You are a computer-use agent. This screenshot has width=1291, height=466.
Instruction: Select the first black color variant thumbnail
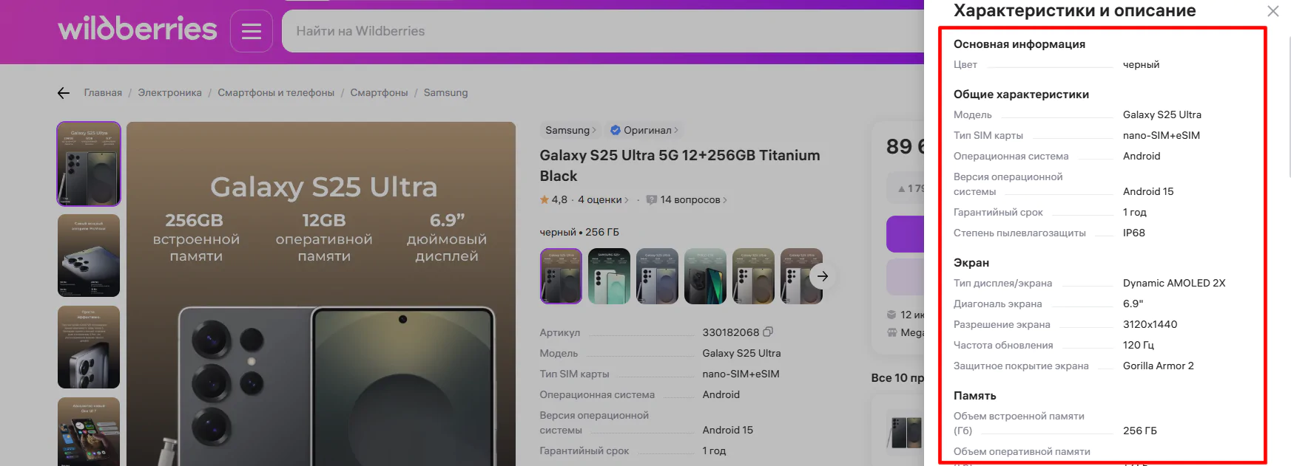[562, 276]
